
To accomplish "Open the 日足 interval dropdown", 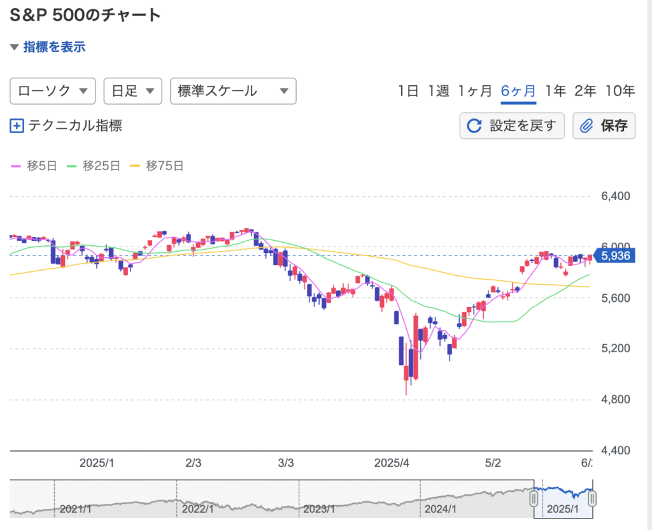I will [132, 90].
